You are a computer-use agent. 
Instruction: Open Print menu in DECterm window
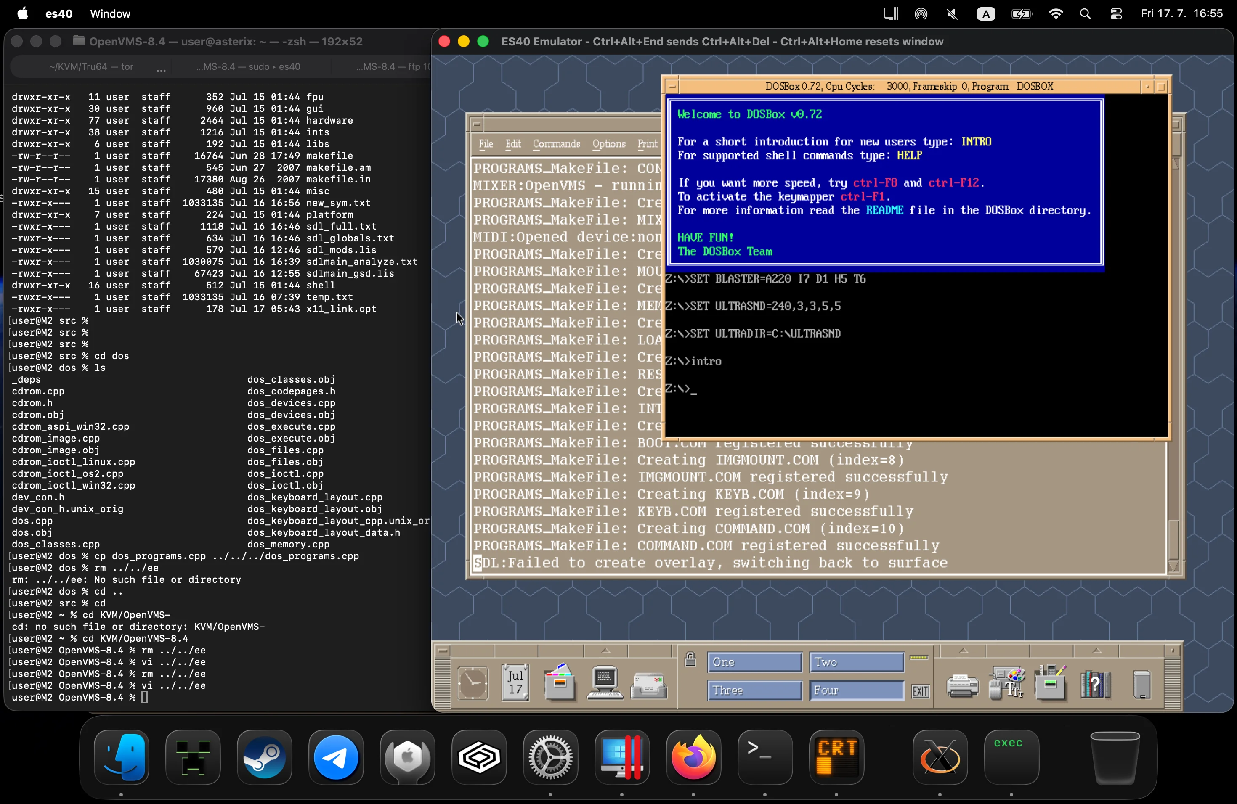[648, 144]
